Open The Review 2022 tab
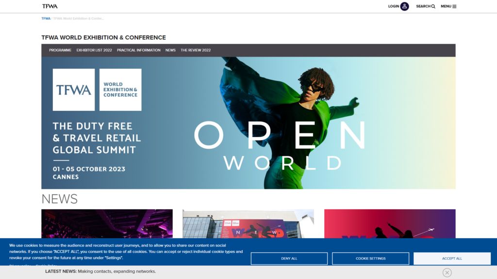Viewport: 497px width, 279px height. 196,50
